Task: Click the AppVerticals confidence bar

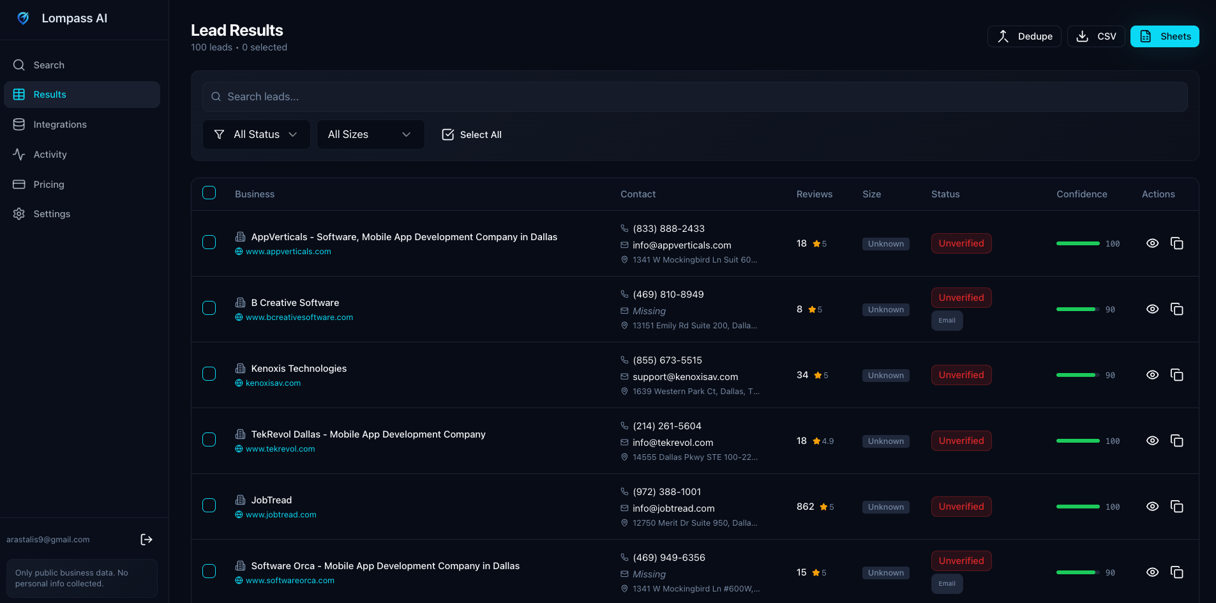Action: pyautogui.click(x=1078, y=243)
